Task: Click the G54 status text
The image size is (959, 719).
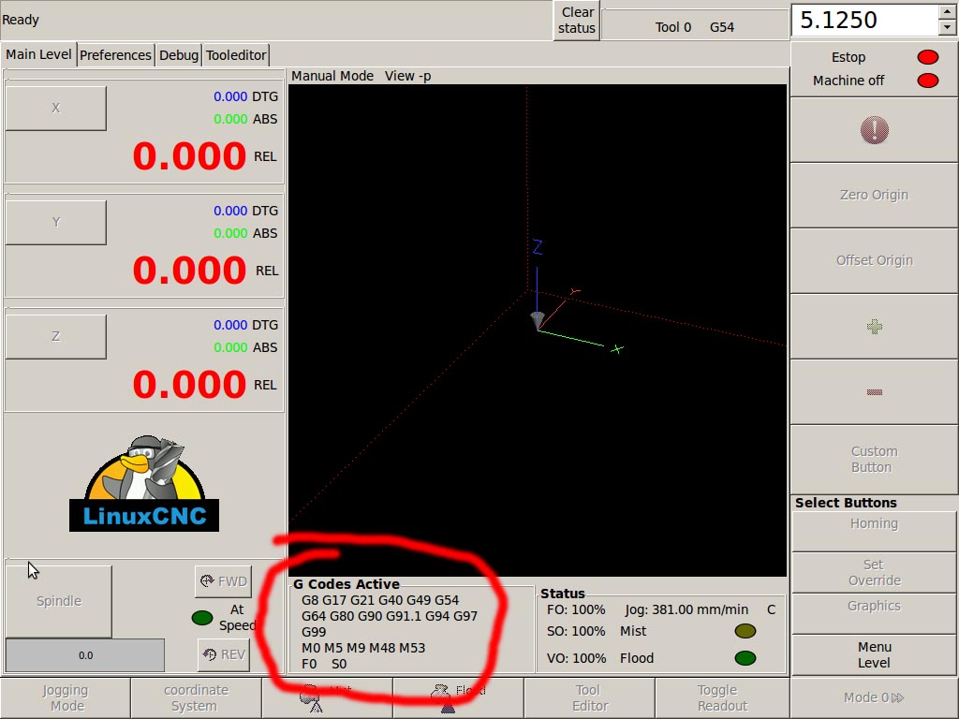Action: (722, 27)
